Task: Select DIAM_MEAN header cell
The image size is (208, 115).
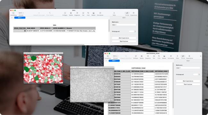Action: click(x=33, y=28)
